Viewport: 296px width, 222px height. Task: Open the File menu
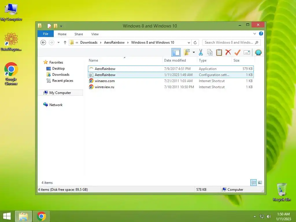(x=45, y=34)
